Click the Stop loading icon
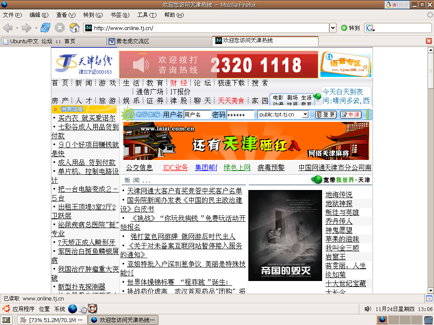Image resolution: width=434 pixels, height=325 pixels. point(59,28)
